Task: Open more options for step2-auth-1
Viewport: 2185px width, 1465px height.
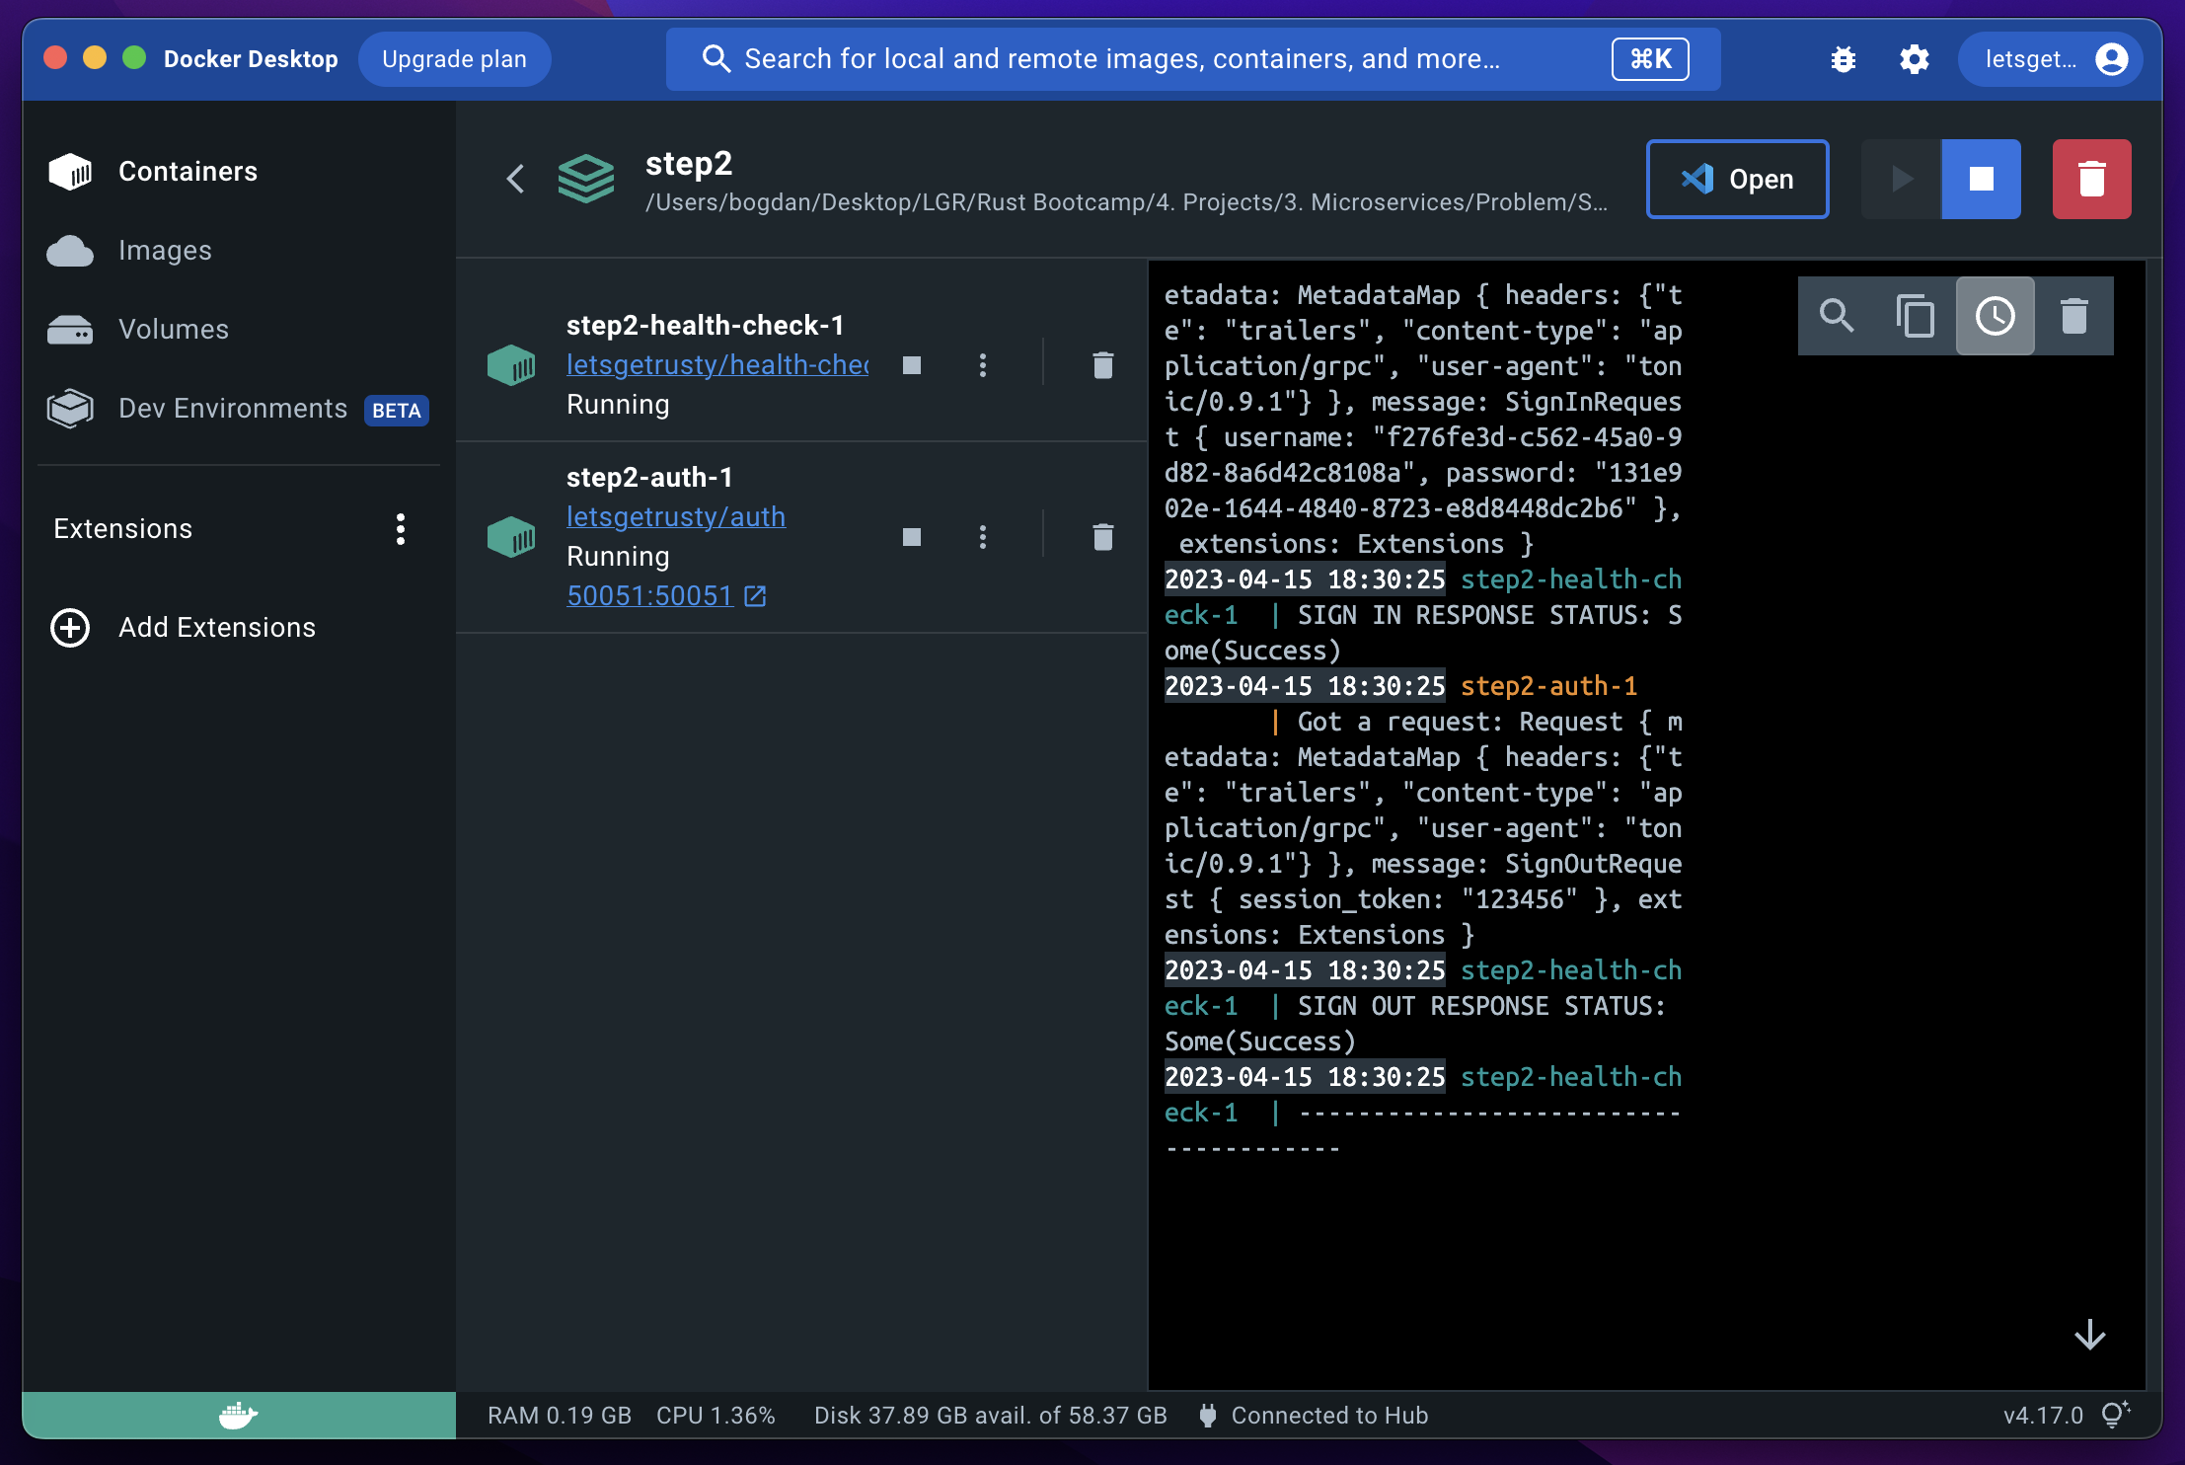Action: (x=982, y=537)
